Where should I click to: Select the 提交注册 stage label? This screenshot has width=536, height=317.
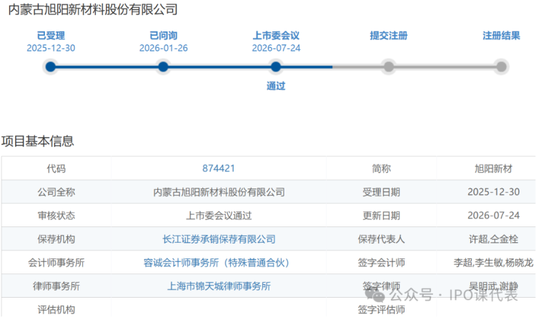[x=389, y=36]
